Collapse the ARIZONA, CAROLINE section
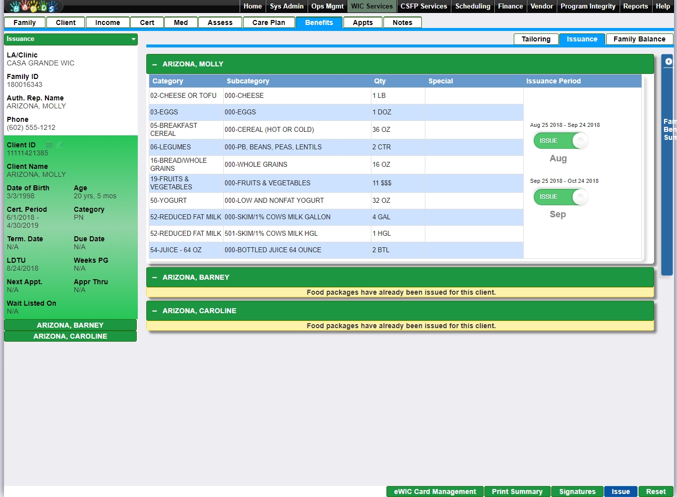 [155, 311]
